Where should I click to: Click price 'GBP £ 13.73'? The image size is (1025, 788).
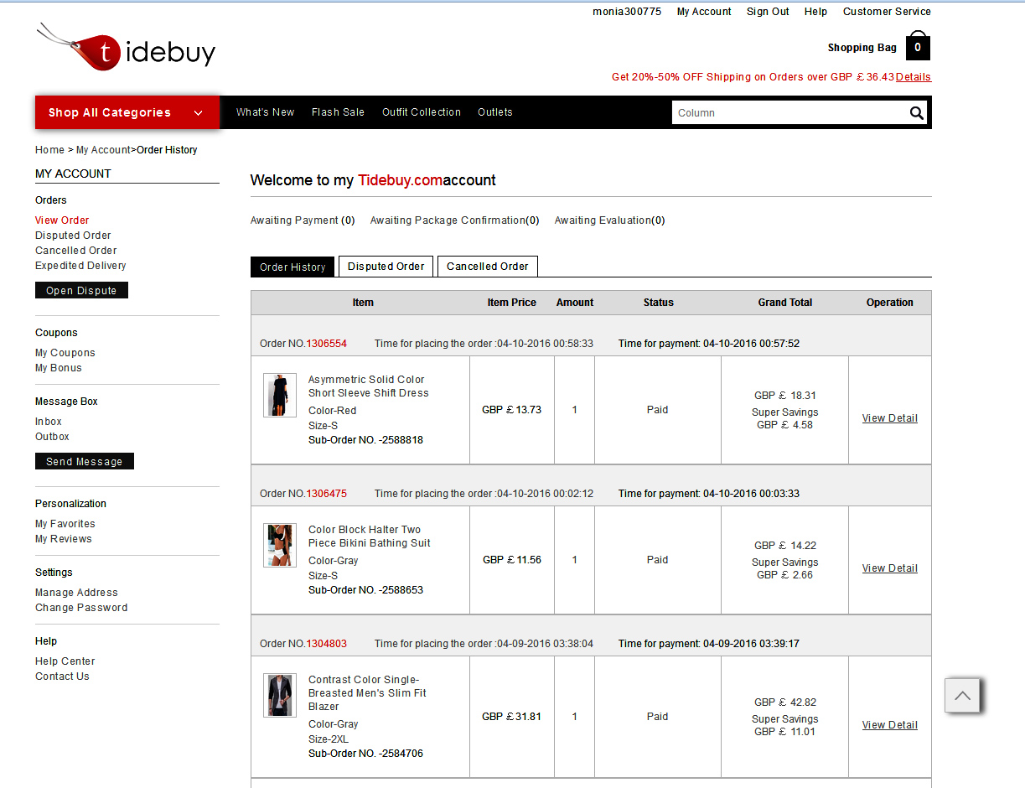[512, 410]
